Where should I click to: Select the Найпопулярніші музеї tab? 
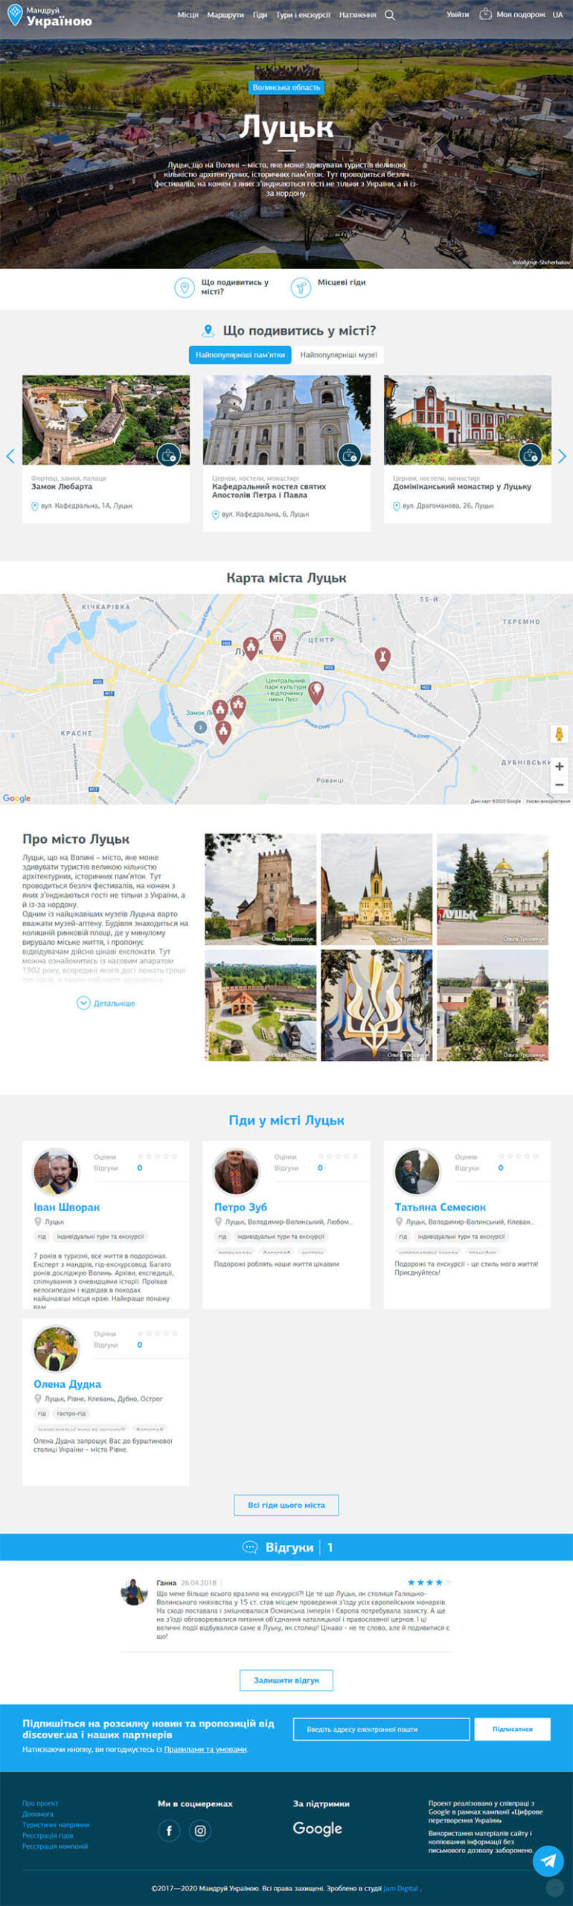pos(339,355)
